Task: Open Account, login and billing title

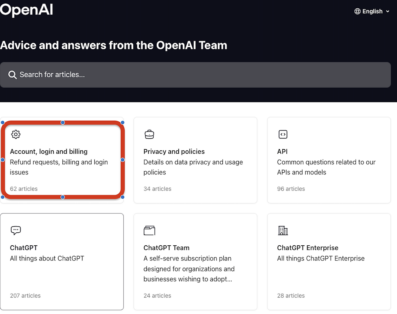Action: tap(49, 152)
